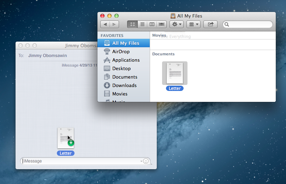Open the Action gear menu
This screenshot has width=286, height=184.
pyautogui.click(x=177, y=24)
